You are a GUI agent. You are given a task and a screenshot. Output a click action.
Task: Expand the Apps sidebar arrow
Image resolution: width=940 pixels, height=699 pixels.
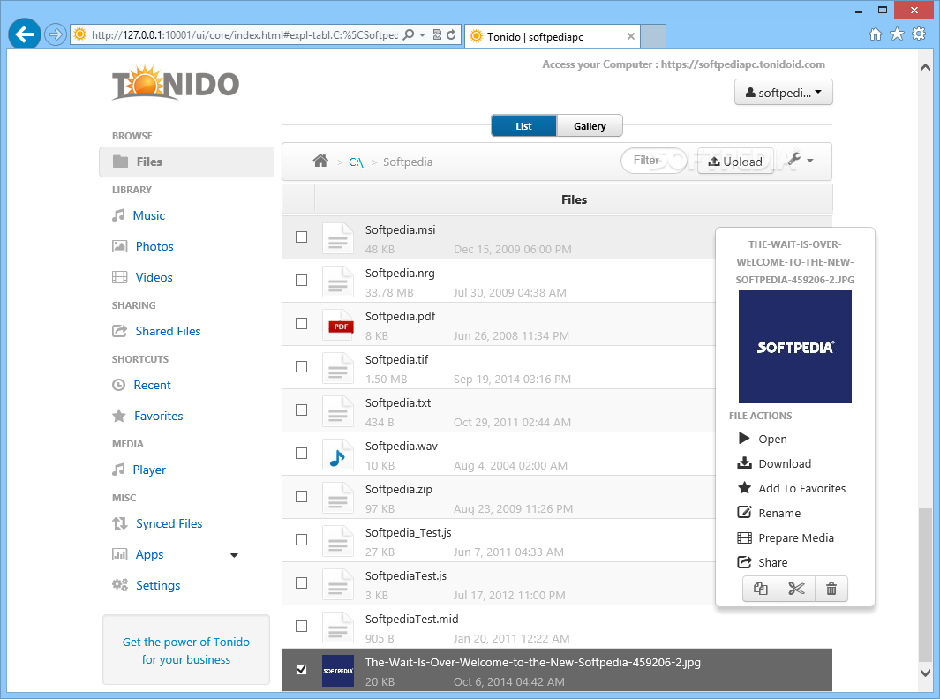235,555
